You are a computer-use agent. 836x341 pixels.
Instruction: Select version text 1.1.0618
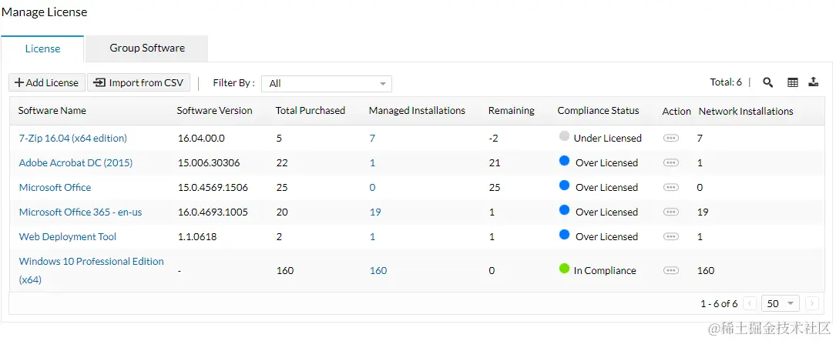pyautogui.click(x=197, y=236)
